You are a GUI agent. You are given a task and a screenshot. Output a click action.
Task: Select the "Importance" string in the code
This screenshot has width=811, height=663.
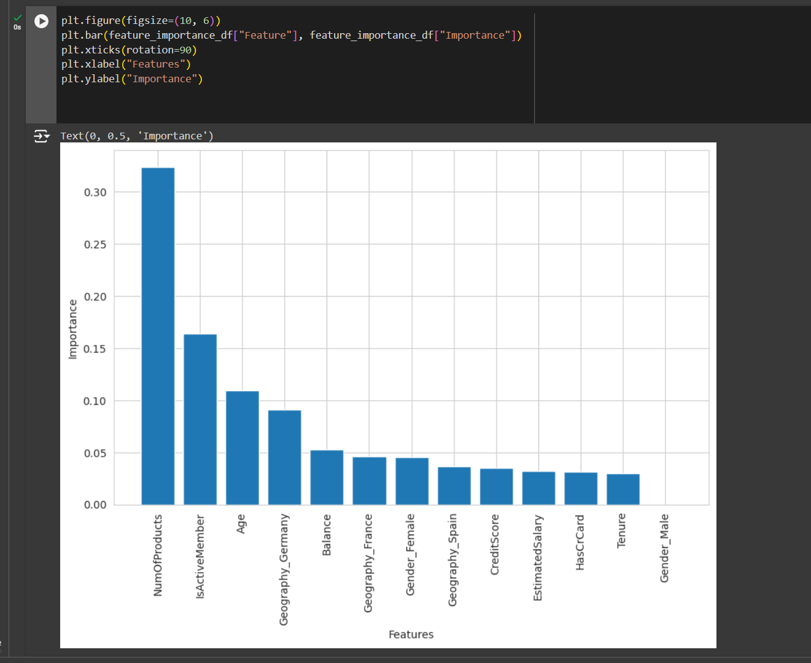pyautogui.click(x=163, y=79)
